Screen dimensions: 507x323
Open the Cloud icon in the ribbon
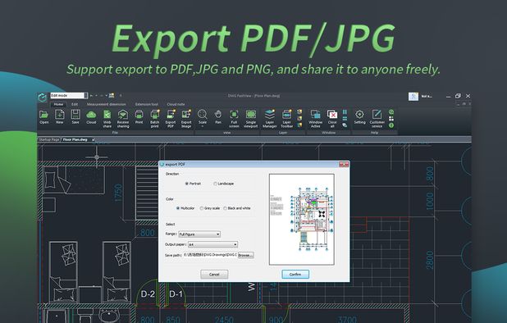pos(91,115)
